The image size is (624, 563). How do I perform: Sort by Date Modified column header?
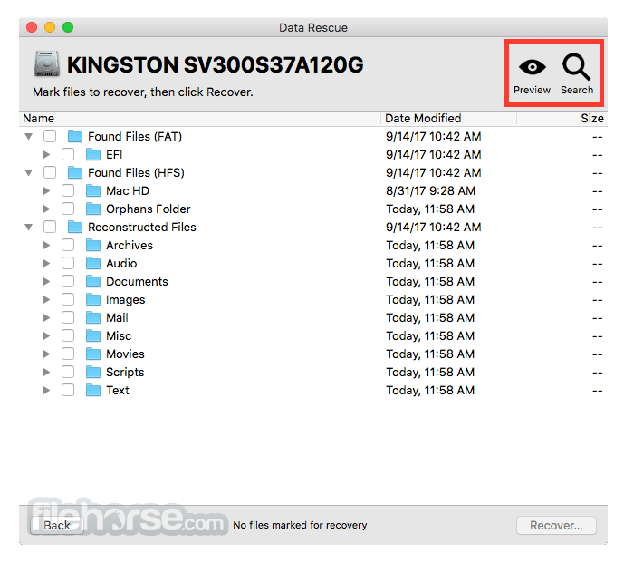tap(448, 119)
